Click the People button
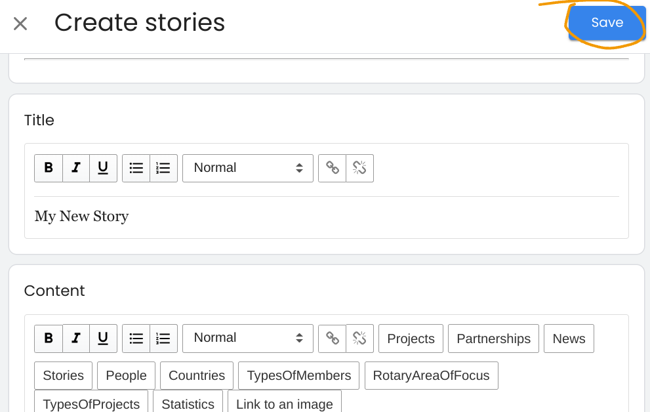This screenshot has height=412, width=650. pyautogui.click(x=126, y=375)
